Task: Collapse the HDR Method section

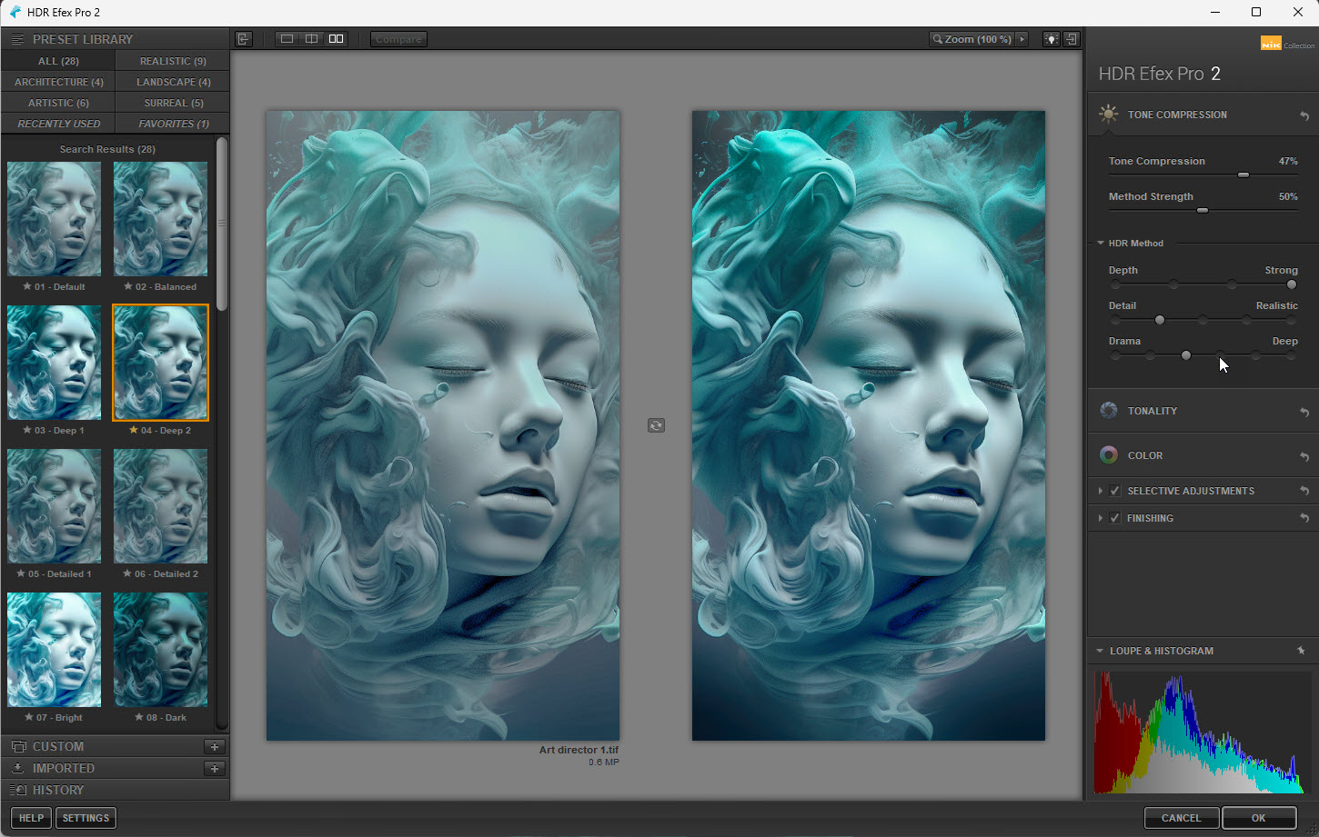Action: 1101,244
